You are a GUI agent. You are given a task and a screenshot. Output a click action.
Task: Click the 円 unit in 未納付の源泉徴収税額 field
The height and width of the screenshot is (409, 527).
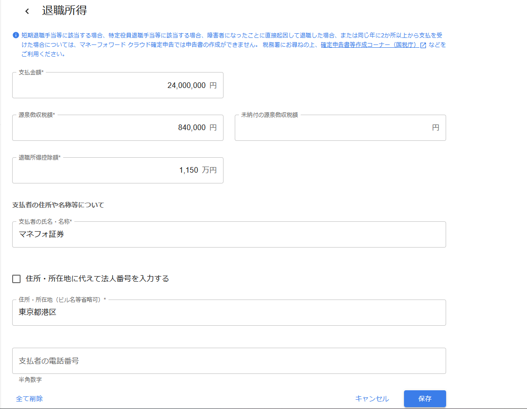click(435, 128)
